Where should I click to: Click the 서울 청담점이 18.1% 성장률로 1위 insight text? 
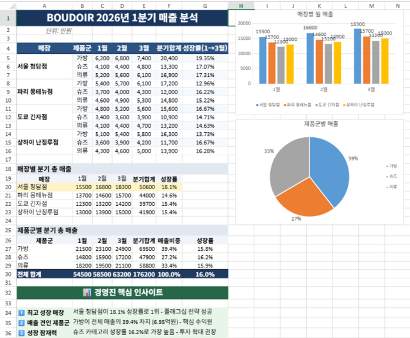tap(142, 312)
